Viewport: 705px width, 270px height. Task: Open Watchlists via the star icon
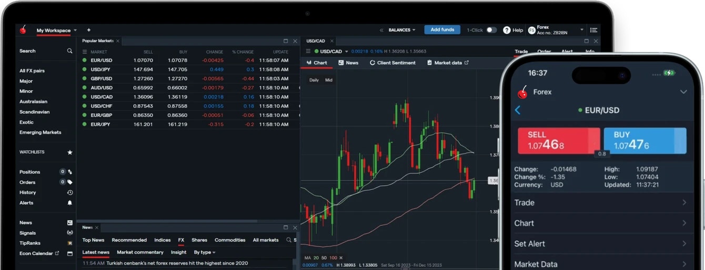[70, 152]
